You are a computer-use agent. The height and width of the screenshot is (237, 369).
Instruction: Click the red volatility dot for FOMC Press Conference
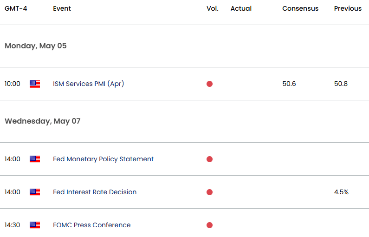click(x=209, y=225)
